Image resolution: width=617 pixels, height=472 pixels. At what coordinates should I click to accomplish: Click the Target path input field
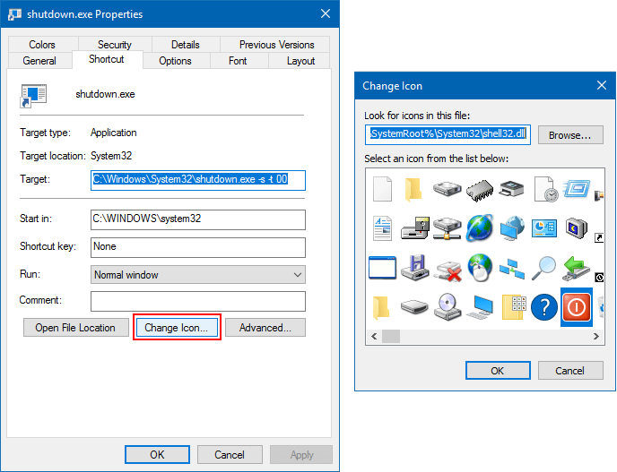tap(198, 180)
